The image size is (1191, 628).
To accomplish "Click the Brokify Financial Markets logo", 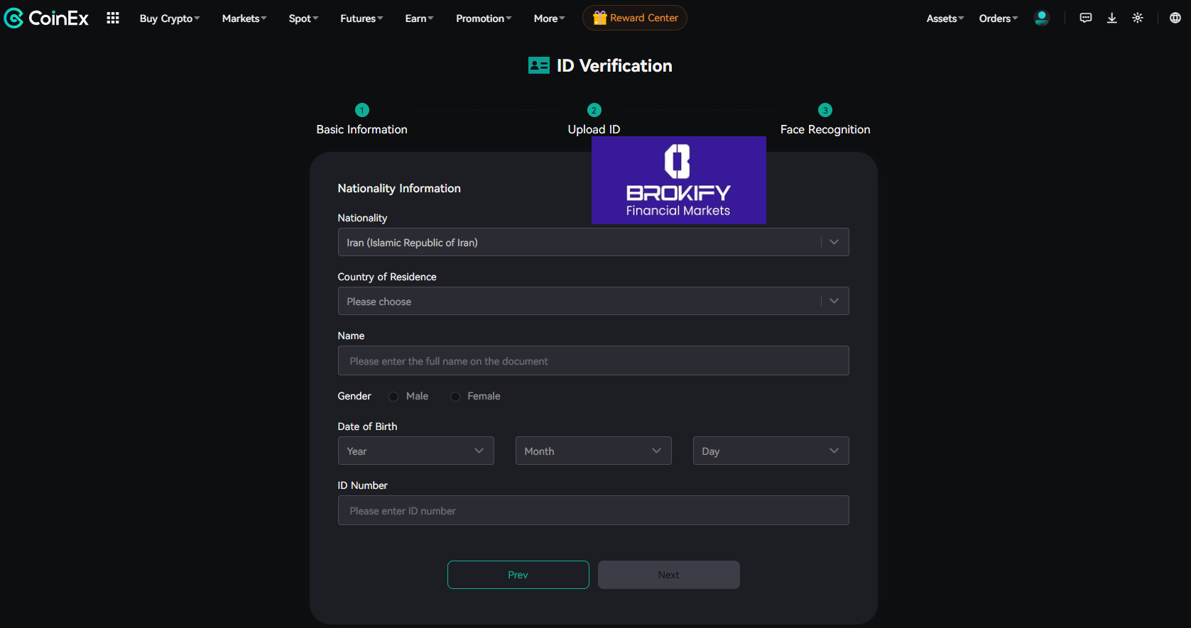I will click(x=678, y=180).
